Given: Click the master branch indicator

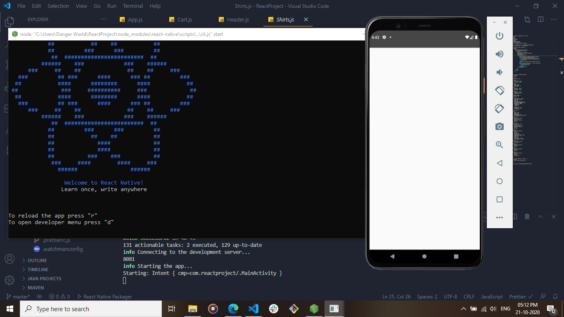Looking at the screenshot, I should click(18, 296).
